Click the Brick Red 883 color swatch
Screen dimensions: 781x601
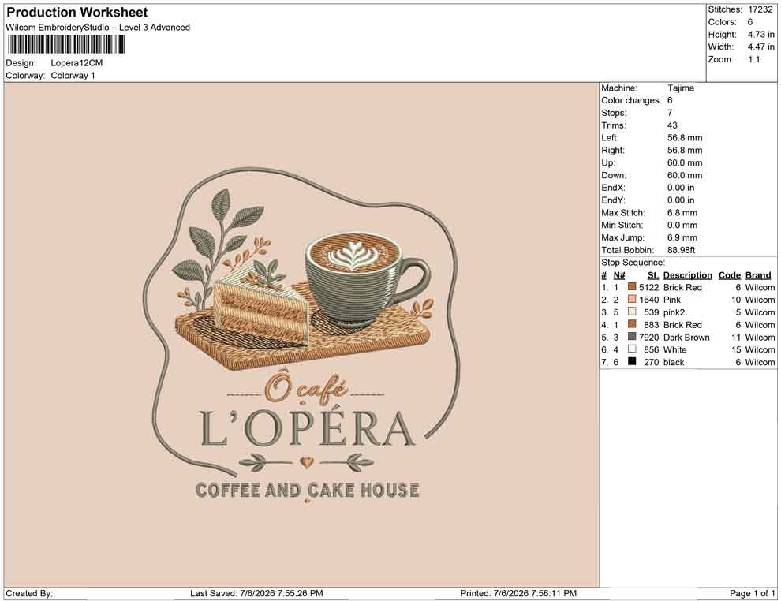[632, 324]
